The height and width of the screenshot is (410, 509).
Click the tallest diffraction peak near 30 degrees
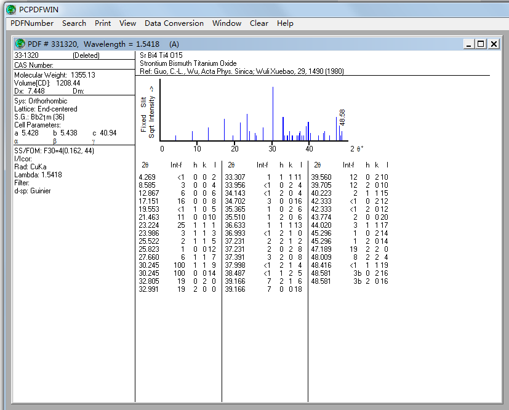click(273, 114)
